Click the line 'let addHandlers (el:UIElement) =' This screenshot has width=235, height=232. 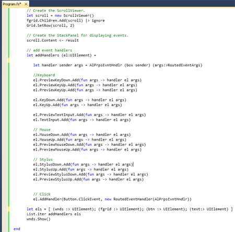coord(61,55)
